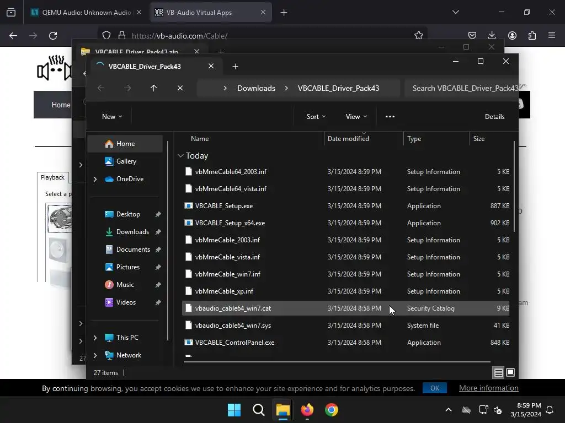
Task: Click the Search VBCABLE_Driver_Pack43 box
Action: [x=461, y=88]
